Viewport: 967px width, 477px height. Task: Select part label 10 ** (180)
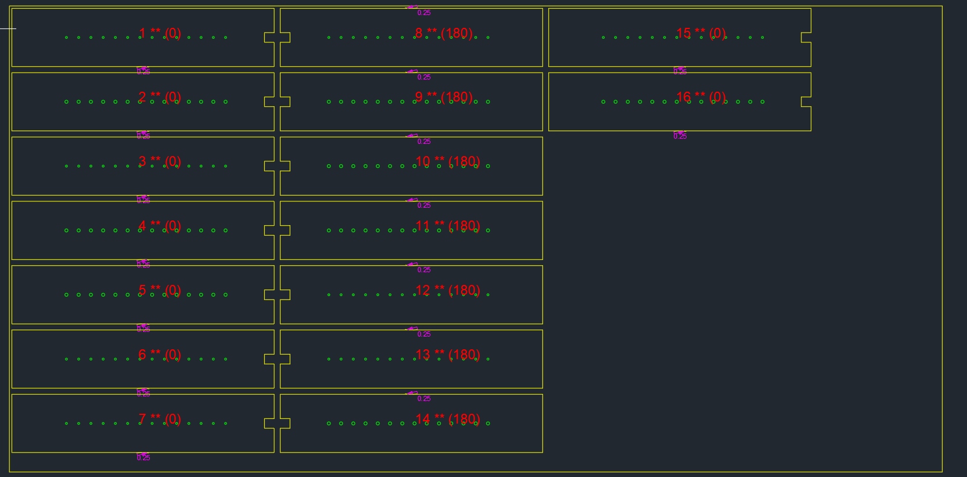pyautogui.click(x=447, y=161)
